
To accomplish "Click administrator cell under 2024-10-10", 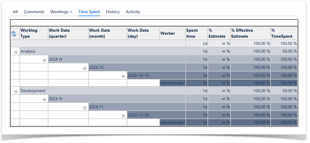I will click(x=172, y=83).
